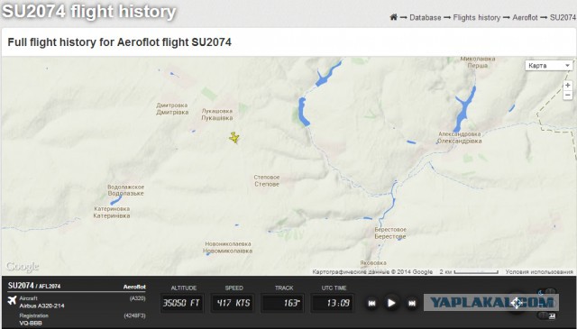
Task: Open the Aeroflot breadcrumb link
Action: pyautogui.click(x=525, y=17)
